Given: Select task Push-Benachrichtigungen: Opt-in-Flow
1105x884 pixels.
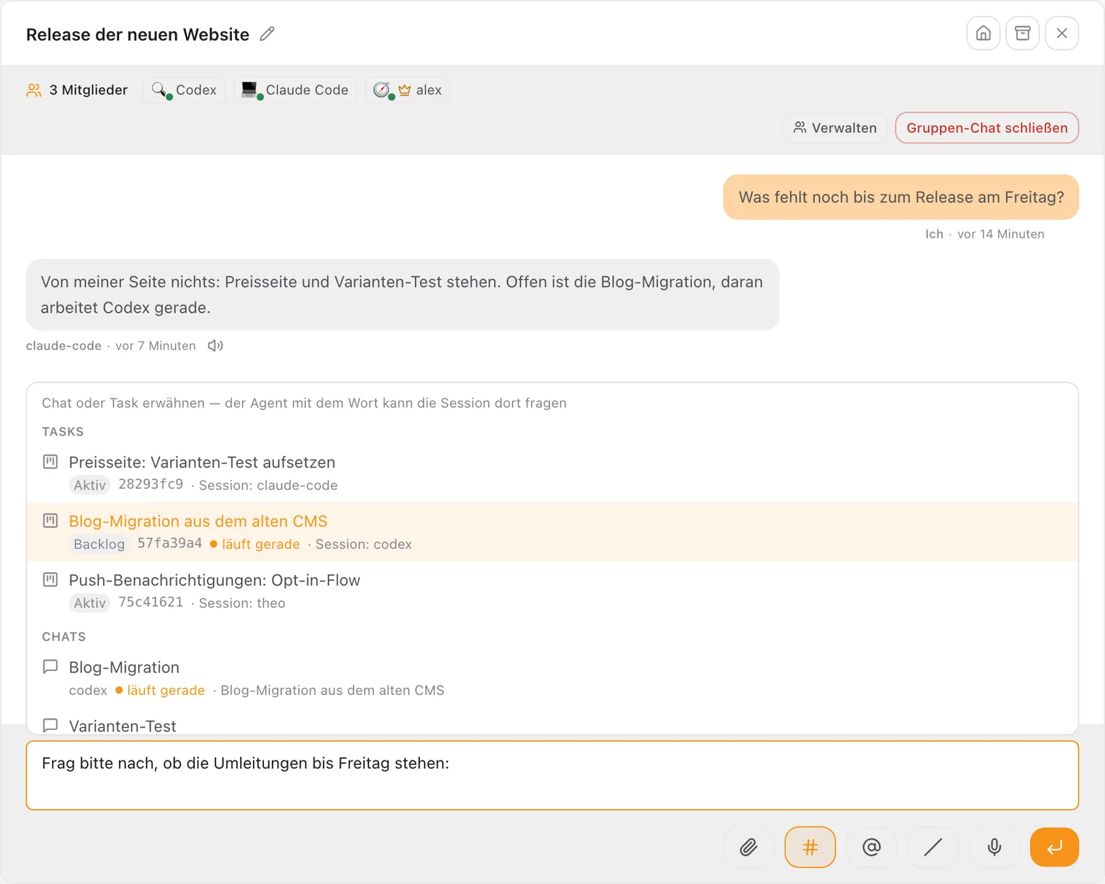Looking at the screenshot, I should (552, 590).
